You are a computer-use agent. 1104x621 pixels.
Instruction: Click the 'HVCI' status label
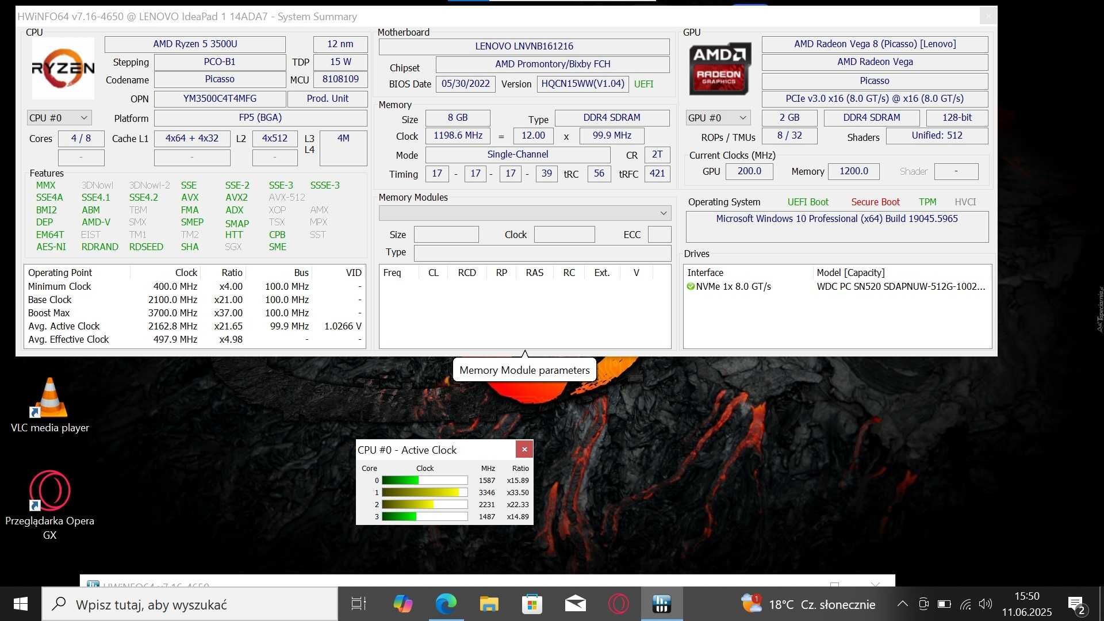tap(965, 202)
